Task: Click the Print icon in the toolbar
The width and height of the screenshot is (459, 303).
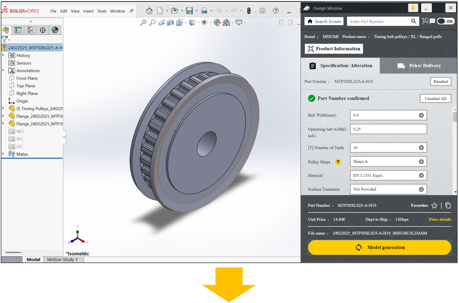Action: (x=204, y=11)
